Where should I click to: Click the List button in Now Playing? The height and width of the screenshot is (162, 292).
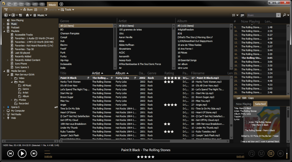click(238, 98)
